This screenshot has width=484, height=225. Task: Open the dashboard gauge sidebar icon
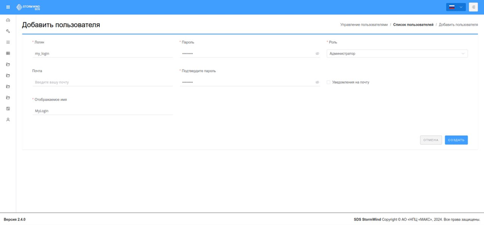pos(8,20)
